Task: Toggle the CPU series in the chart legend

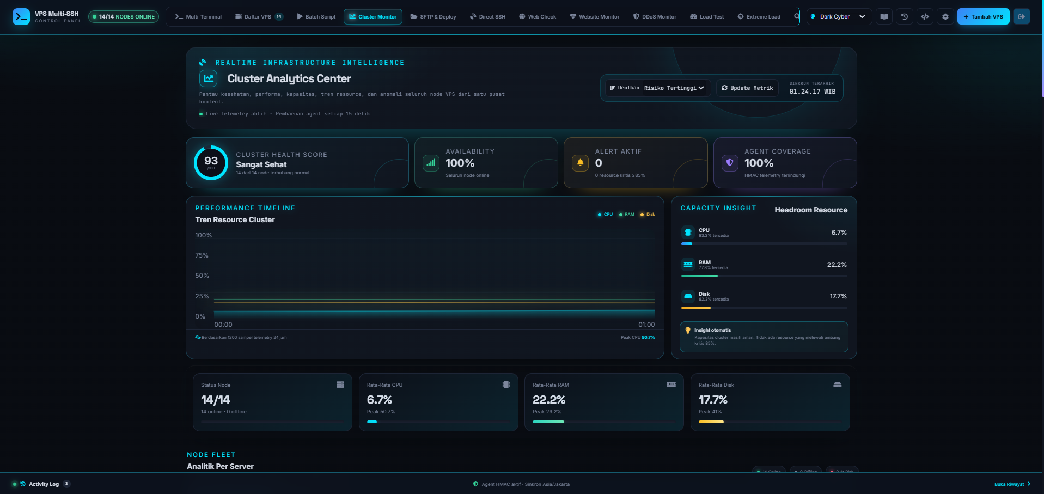Action: (605, 215)
